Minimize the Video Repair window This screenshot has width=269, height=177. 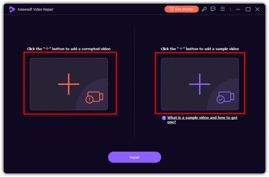click(238, 9)
